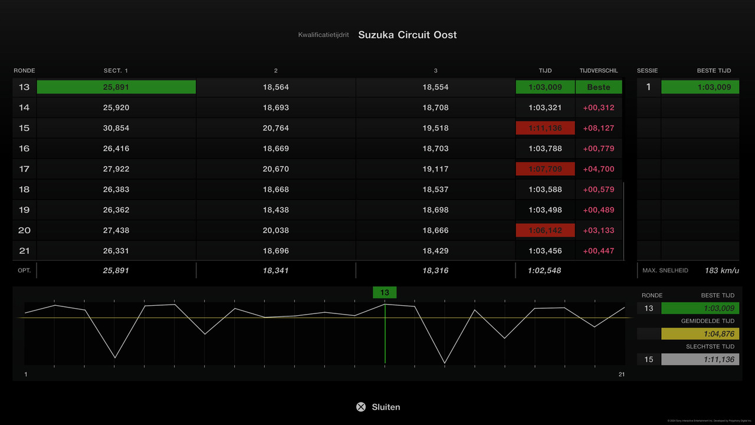Open session 1 best time 1:03,009
This screenshot has width=755, height=425.
pyautogui.click(x=700, y=87)
